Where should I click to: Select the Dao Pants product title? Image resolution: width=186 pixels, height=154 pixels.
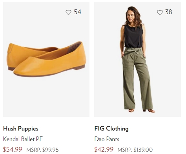pyautogui.click(x=107, y=139)
